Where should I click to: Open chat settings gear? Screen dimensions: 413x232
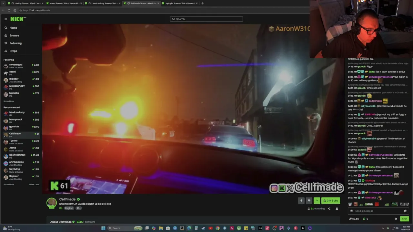point(396,219)
